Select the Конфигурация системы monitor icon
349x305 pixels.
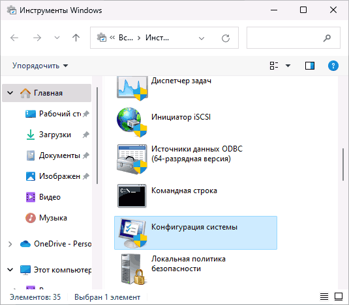132,233
